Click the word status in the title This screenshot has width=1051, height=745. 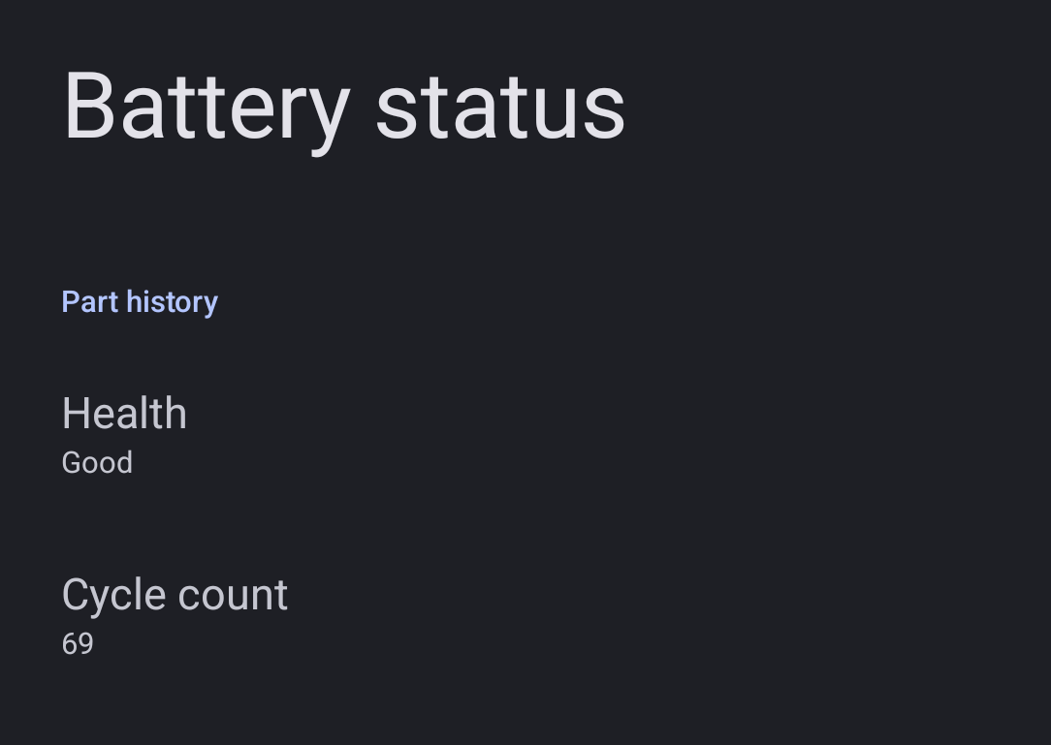point(500,107)
